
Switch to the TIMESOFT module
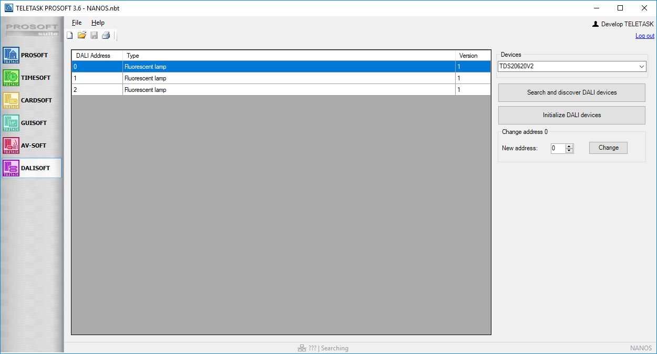[x=32, y=78]
